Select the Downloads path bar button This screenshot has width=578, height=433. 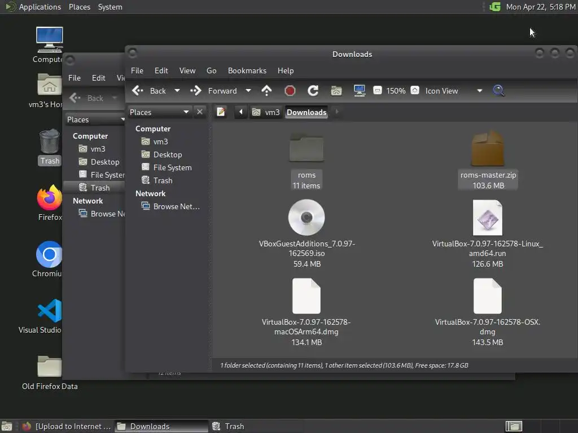tap(306, 112)
